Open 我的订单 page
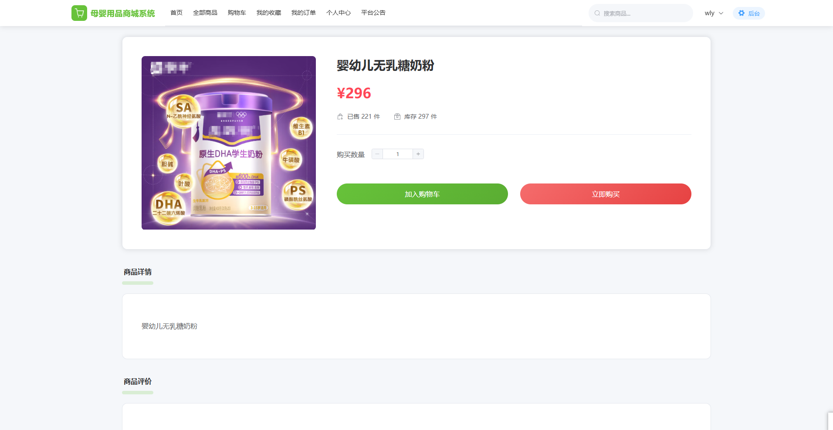The height and width of the screenshot is (430, 833). [x=304, y=13]
